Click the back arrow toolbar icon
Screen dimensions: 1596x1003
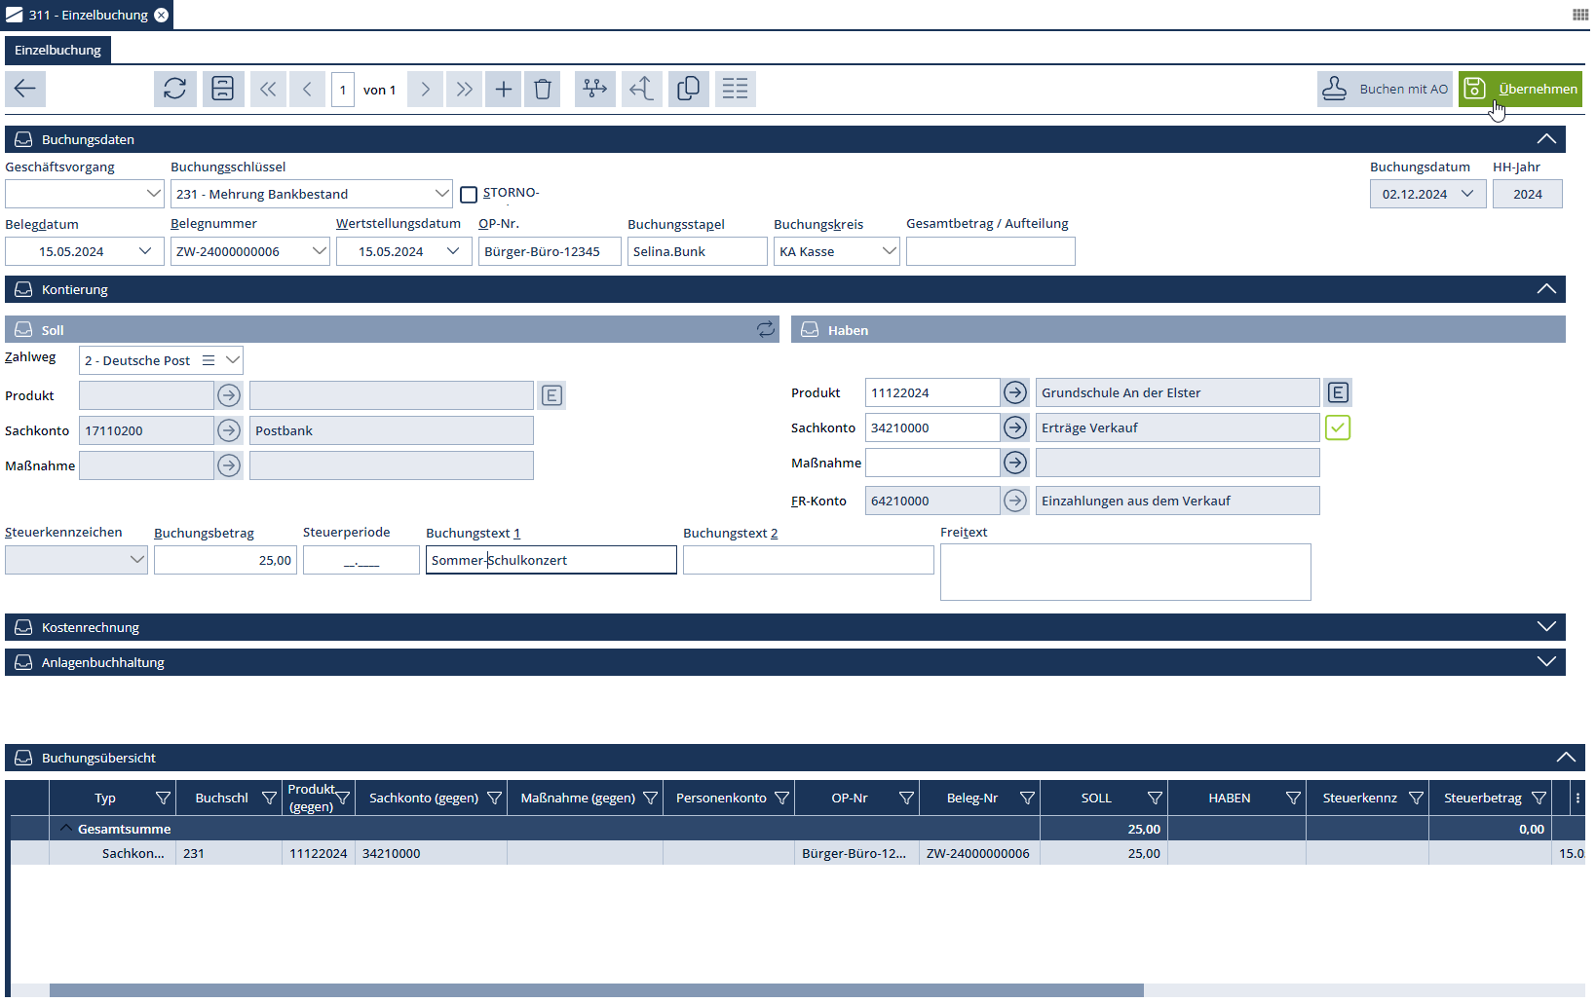click(25, 90)
